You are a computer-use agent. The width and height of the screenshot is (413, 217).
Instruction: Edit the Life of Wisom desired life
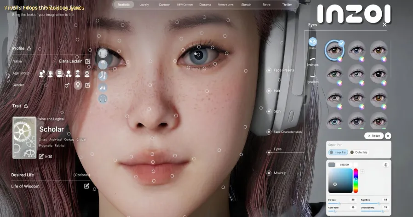(x=86, y=186)
